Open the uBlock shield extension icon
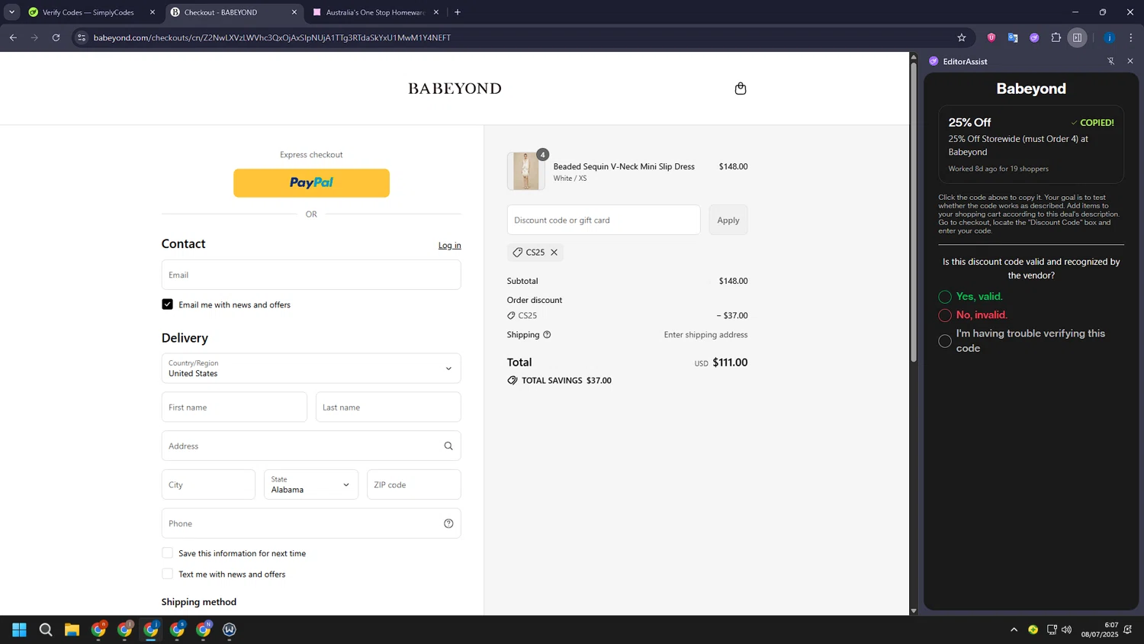The width and height of the screenshot is (1144, 644). pos(991,37)
